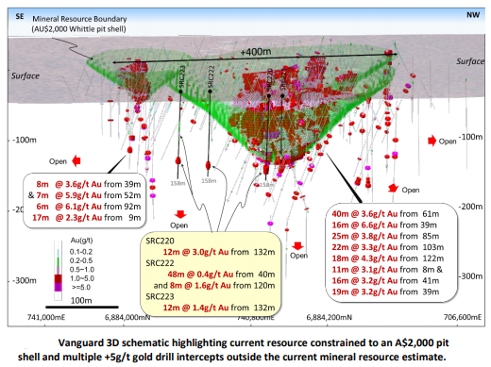Click the +400m dimension label
The image size is (491, 367).
pyautogui.click(x=256, y=52)
